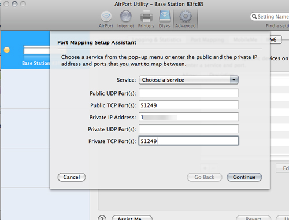Cancel the Port Mapping Setup Assistant
The width and height of the screenshot is (289, 220).
[72, 177]
